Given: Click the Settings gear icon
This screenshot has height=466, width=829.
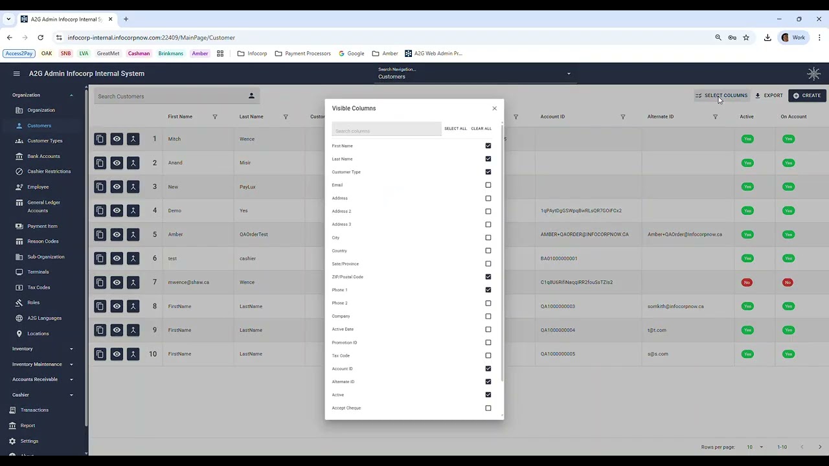Looking at the screenshot, I should 12,441.
